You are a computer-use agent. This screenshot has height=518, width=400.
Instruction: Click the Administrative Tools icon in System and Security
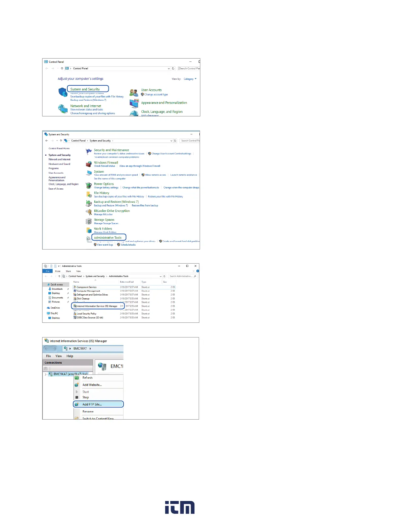point(89,239)
